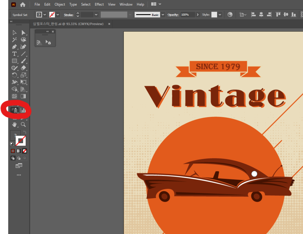Select the Paintbrush tool
Image resolution: width=303 pixels, height=234 pixels.
[24, 61]
